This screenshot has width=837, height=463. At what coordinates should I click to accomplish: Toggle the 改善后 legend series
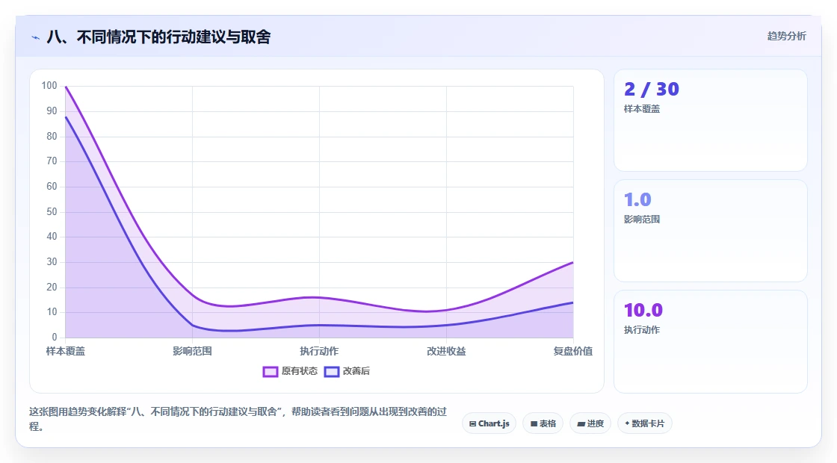point(347,371)
